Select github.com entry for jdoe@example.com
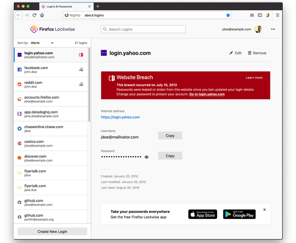 tap(51, 203)
